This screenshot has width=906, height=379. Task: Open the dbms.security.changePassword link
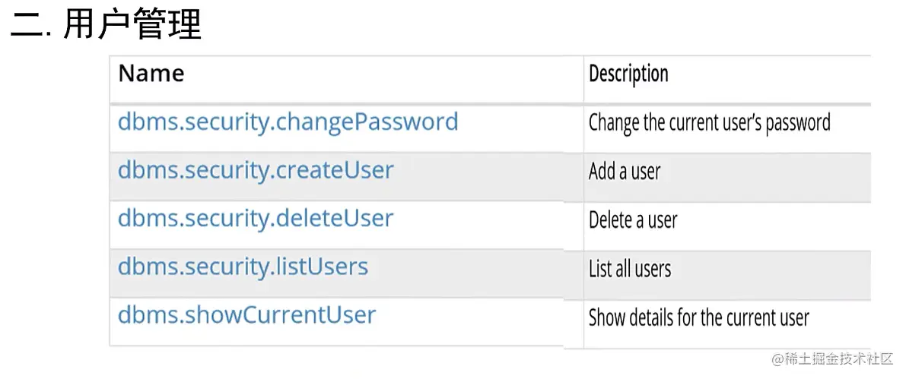(x=288, y=122)
